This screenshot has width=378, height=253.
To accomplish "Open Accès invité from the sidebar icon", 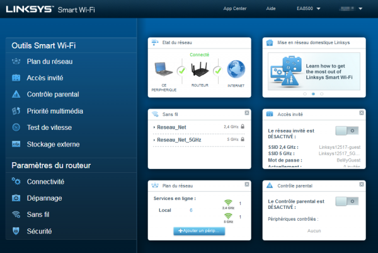I will 16,78.
